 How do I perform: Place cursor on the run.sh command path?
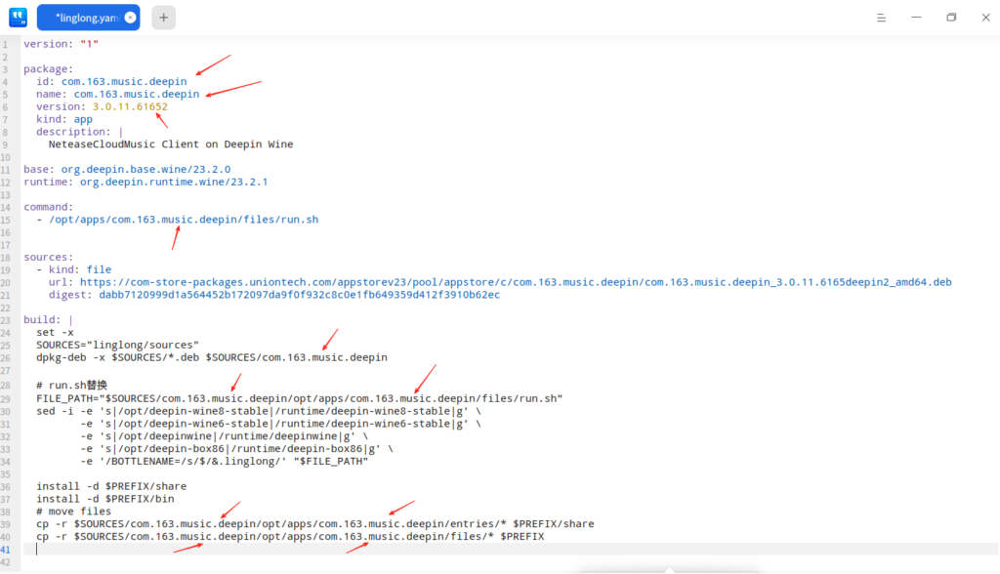coord(184,220)
